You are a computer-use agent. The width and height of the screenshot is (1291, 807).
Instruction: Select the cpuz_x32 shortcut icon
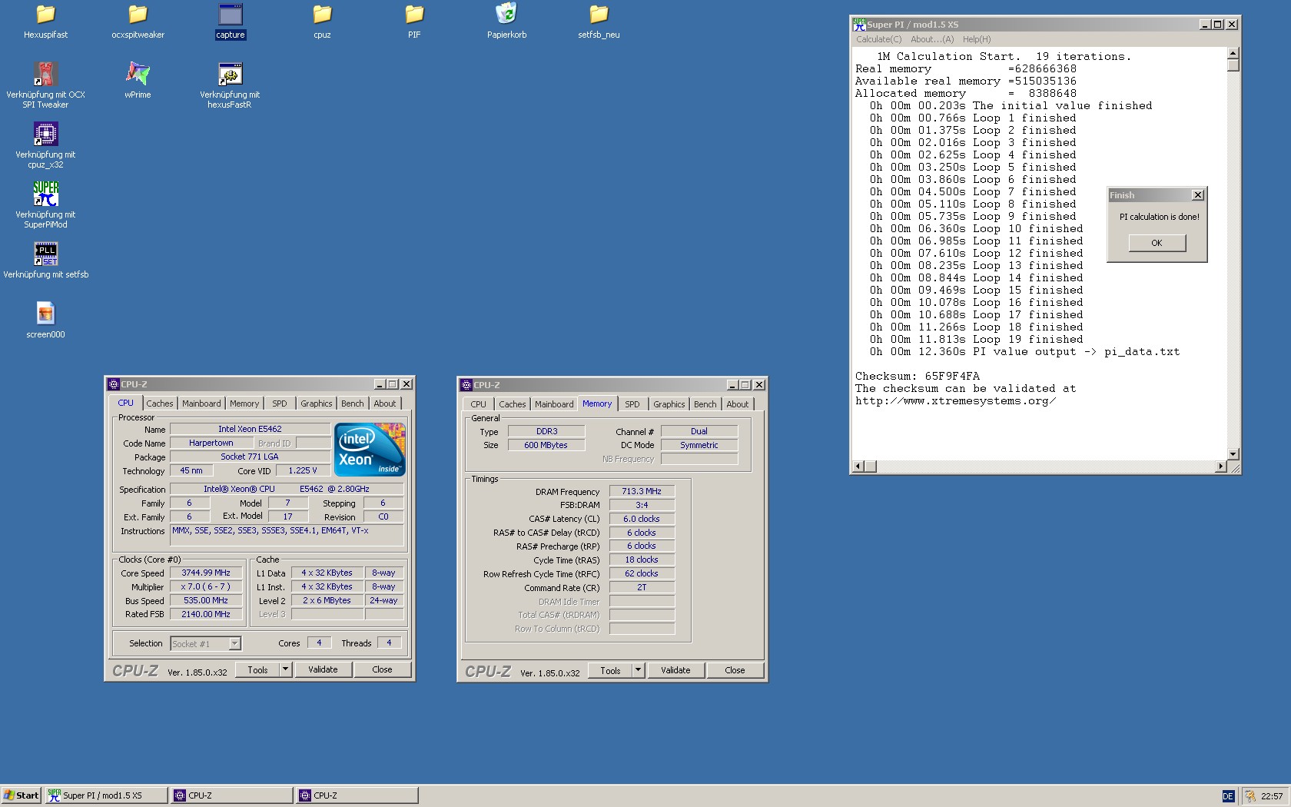pyautogui.click(x=45, y=134)
